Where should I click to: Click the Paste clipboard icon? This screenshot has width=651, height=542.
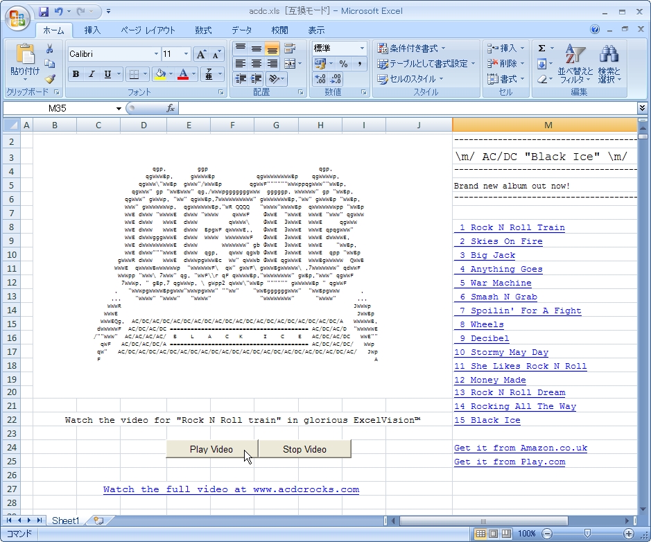pos(25,55)
